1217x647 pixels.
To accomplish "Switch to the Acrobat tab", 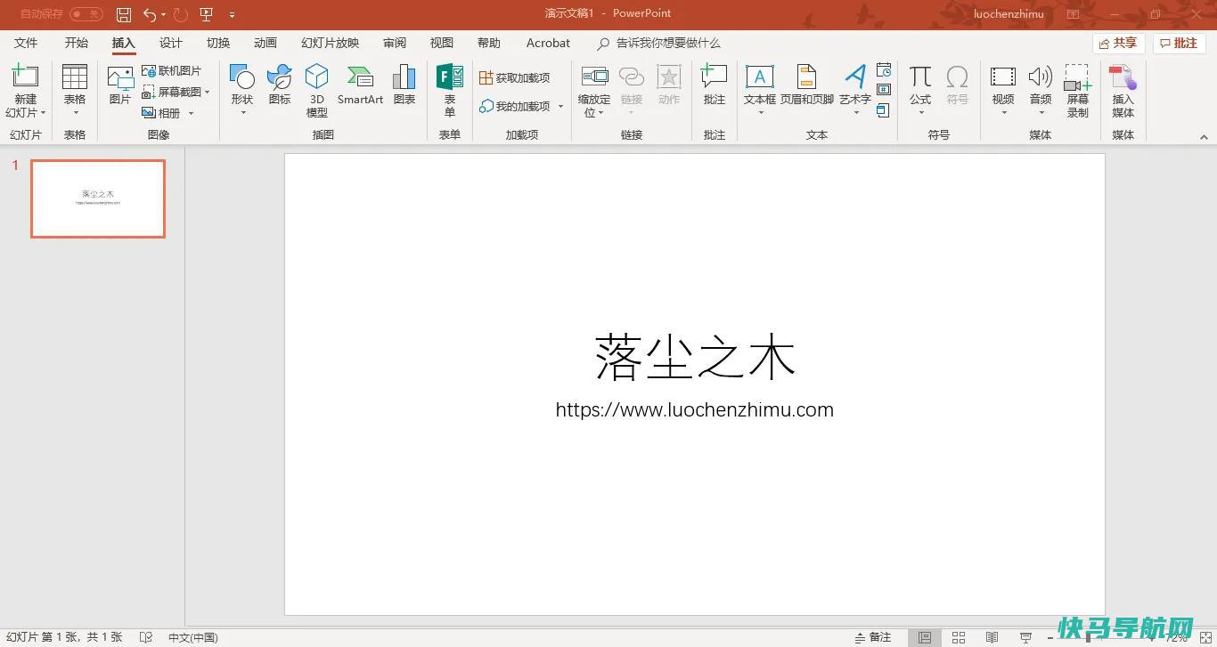I will (x=548, y=43).
